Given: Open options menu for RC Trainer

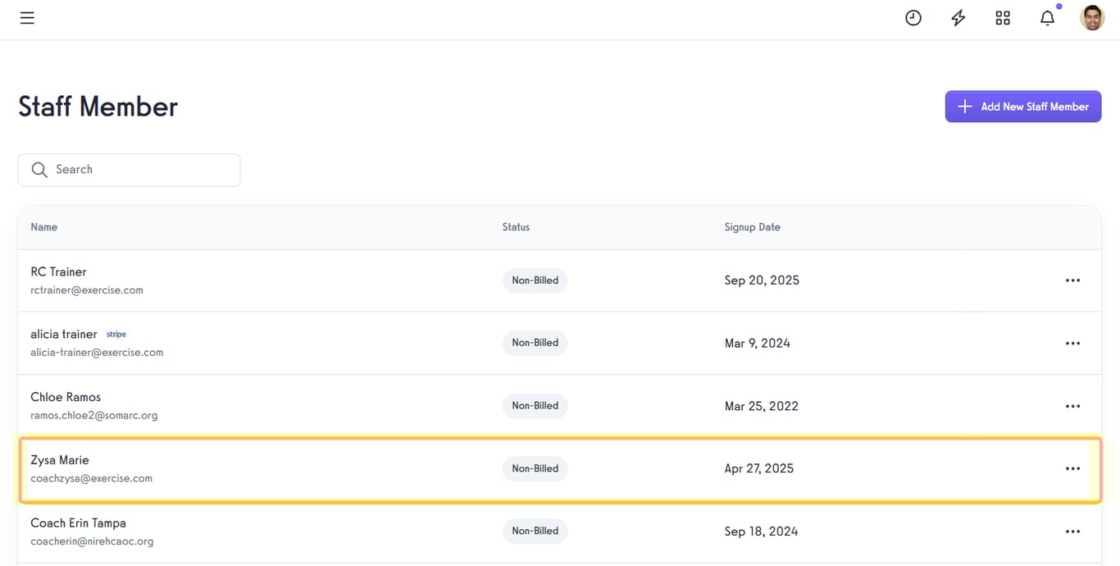Looking at the screenshot, I should pos(1072,281).
